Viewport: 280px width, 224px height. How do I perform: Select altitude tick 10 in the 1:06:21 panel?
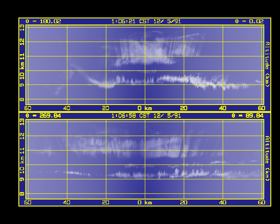point(22,76)
